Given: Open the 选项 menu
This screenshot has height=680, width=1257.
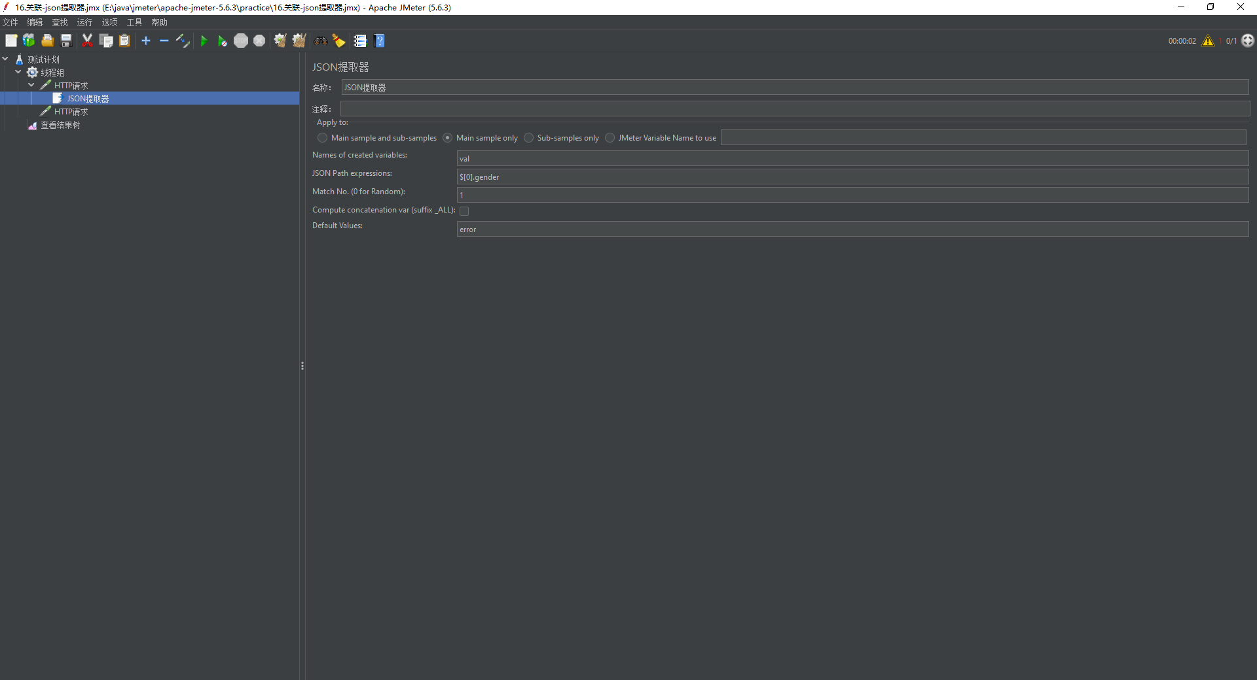Looking at the screenshot, I should pyautogui.click(x=109, y=22).
